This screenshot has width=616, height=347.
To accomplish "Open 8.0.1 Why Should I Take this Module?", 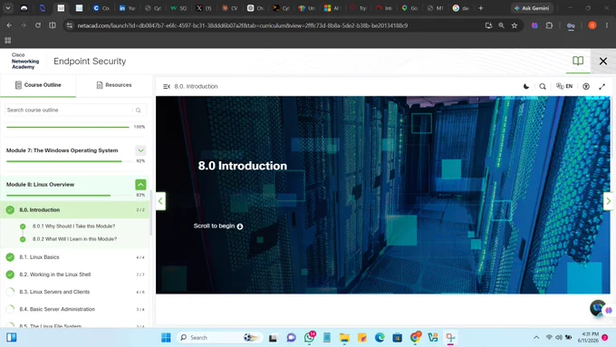I will [74, 227].
